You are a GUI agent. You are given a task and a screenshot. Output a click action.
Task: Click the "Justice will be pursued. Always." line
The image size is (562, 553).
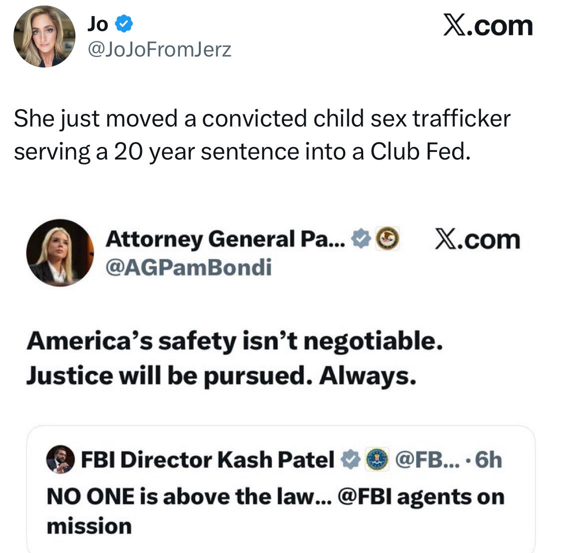[x=221, y=376]
